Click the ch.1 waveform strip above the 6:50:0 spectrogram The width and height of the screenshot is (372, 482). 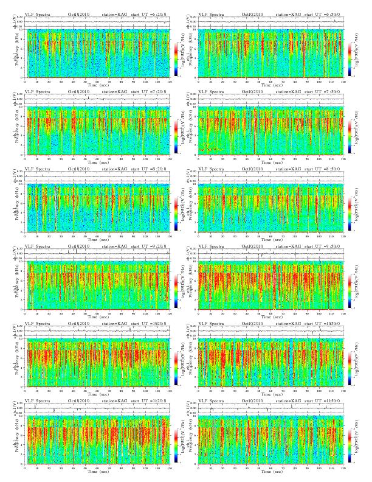270,22
